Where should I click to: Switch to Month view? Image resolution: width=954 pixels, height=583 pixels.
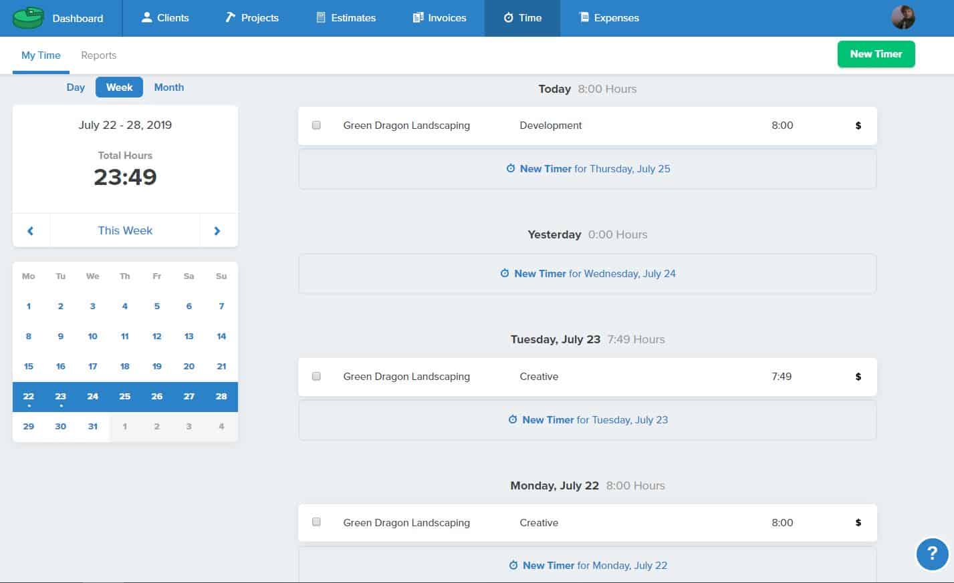click(x=168, y=87)
